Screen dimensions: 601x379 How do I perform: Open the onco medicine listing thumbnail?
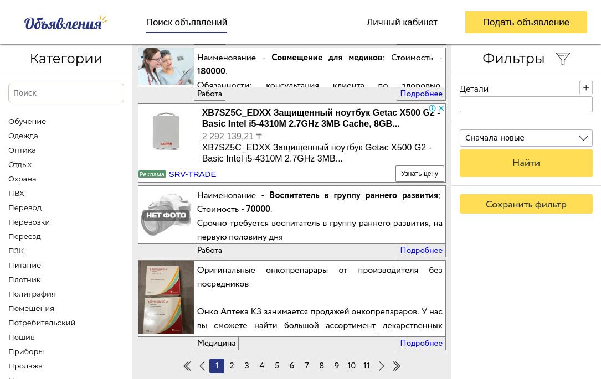[x=166, y=298]
